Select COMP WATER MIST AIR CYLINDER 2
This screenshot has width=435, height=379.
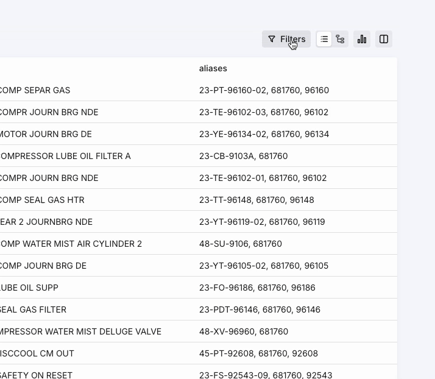pyautogui.click(x=70, y=244)
